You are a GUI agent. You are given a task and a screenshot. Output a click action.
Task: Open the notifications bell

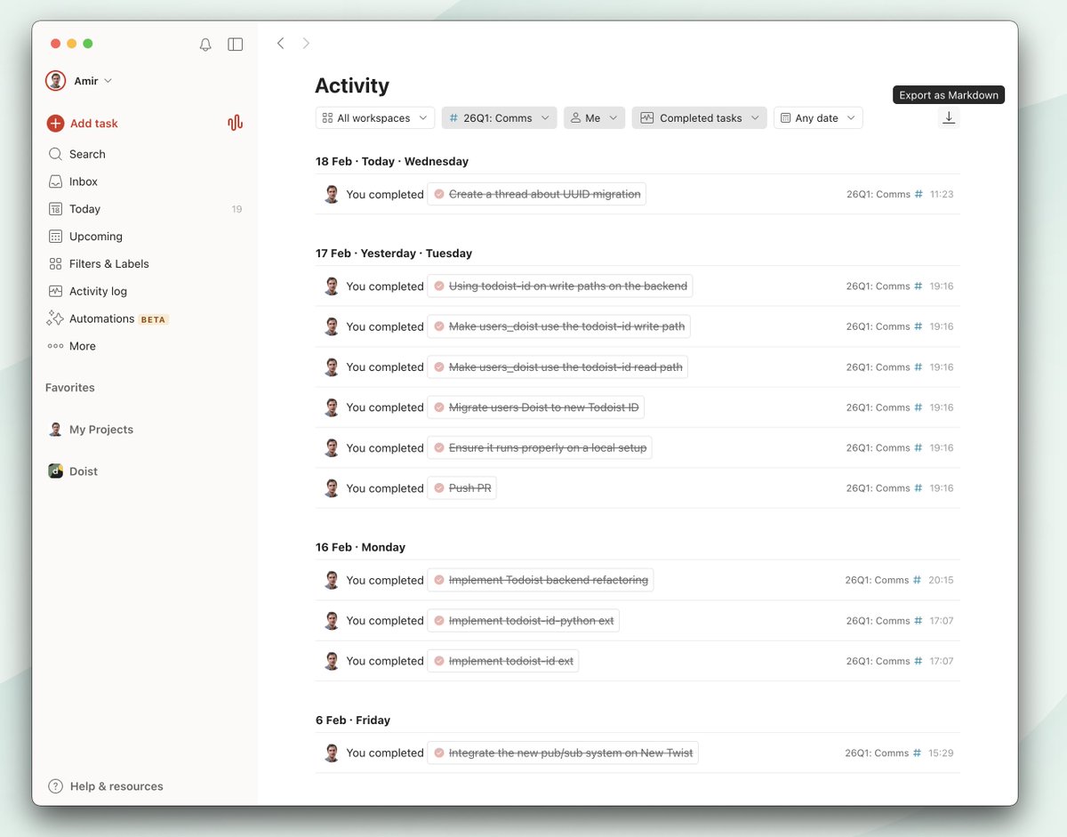205,44
